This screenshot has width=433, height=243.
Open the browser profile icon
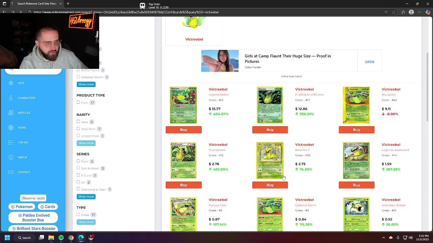tap(411, 12)
